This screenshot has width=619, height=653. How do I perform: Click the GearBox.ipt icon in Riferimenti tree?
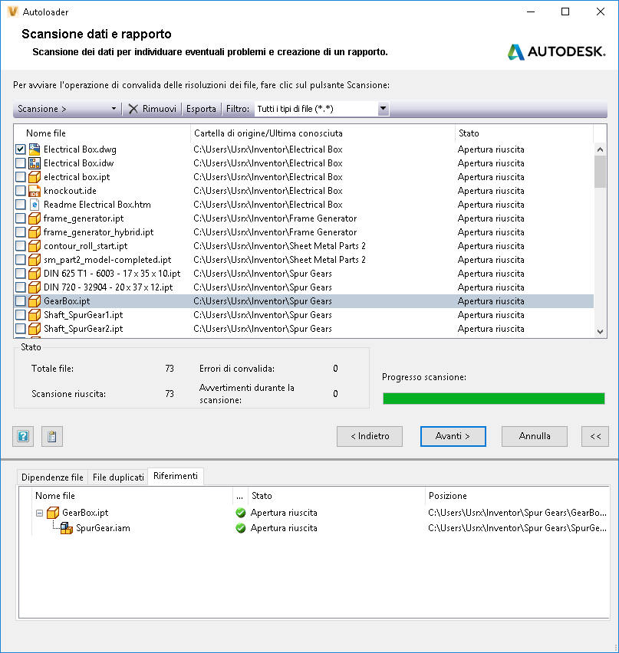click(53, 513)
